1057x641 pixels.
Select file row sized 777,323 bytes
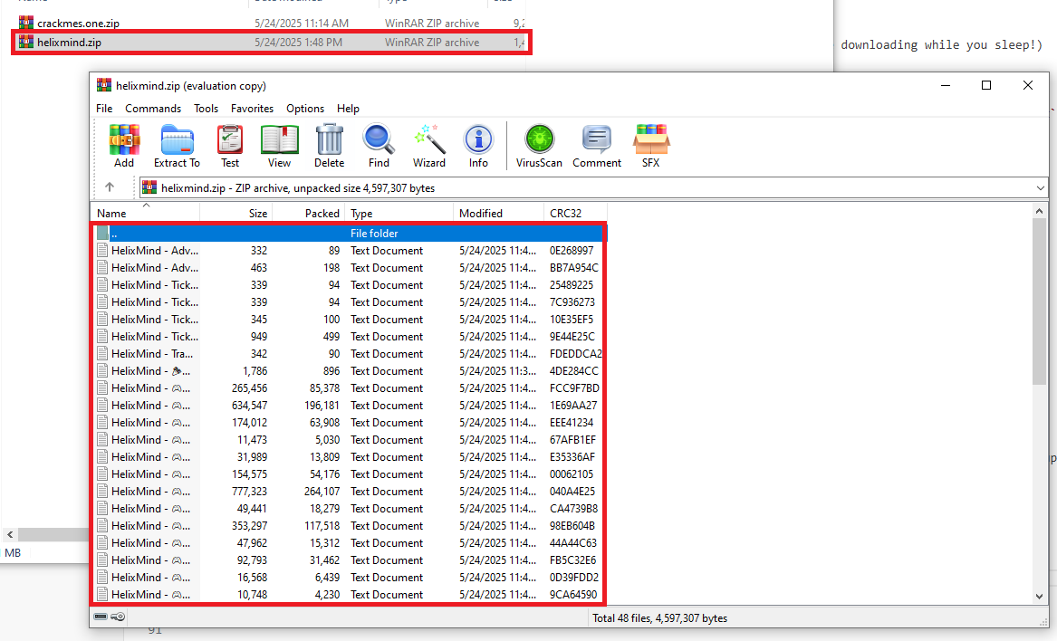[x=350, y=492]
